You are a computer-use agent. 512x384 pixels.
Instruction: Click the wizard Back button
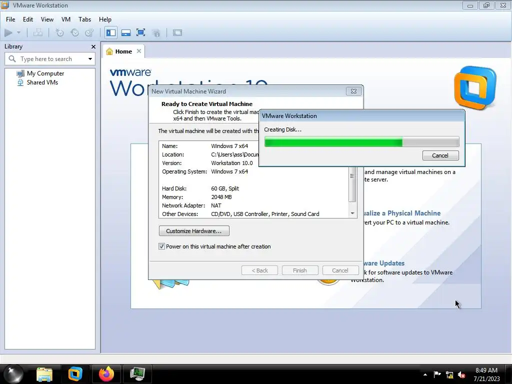259,270
